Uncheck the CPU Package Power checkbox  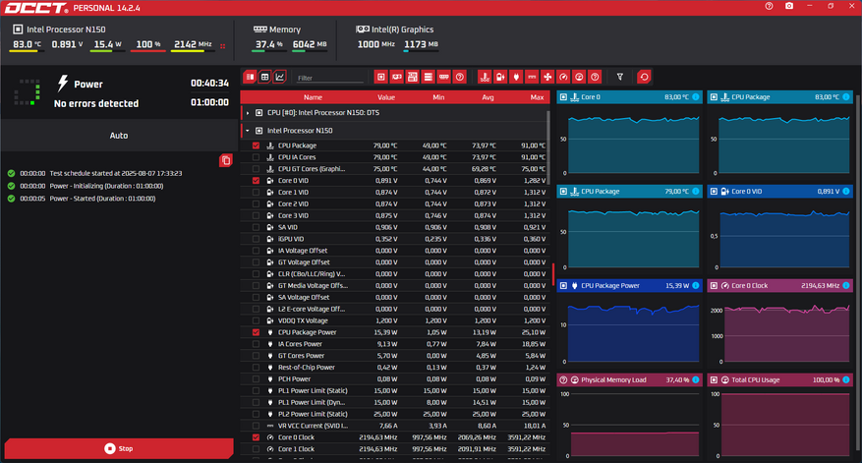coord(256,332)
